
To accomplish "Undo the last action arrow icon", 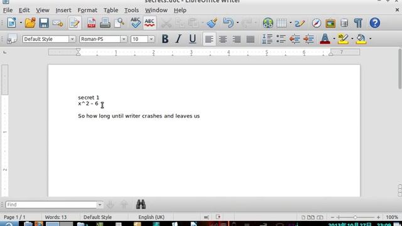I will point(228,23).
